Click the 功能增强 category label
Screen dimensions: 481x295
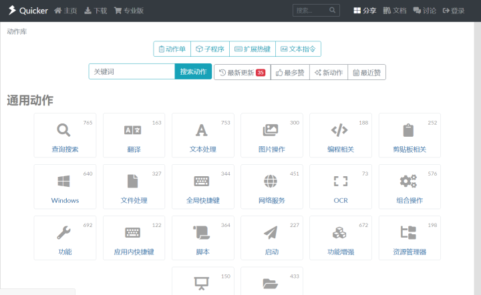pos(341,252)
